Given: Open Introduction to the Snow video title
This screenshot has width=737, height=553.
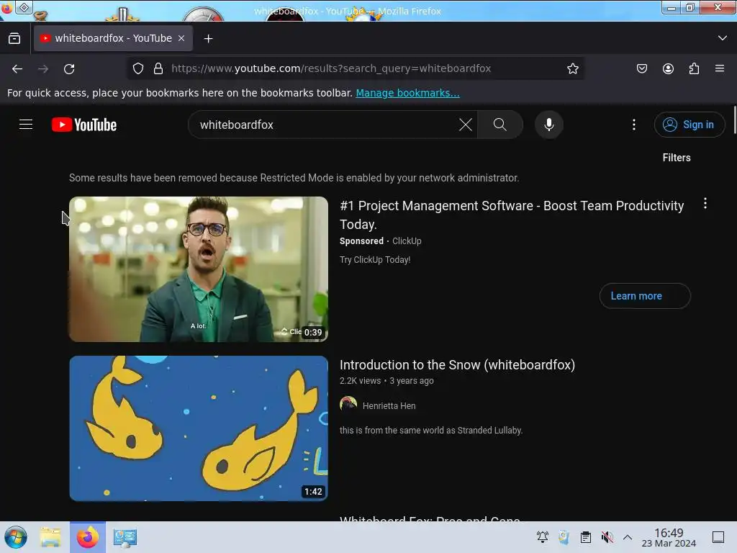Looking at the screenshot, I should pyautogui.click(x=457, y=365).
